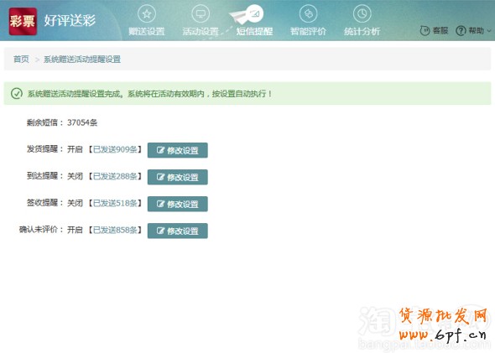Open the 已发送288条 link
Viewport: 495px width, 353px height.
pyautogui.click(x=115, y=176)
